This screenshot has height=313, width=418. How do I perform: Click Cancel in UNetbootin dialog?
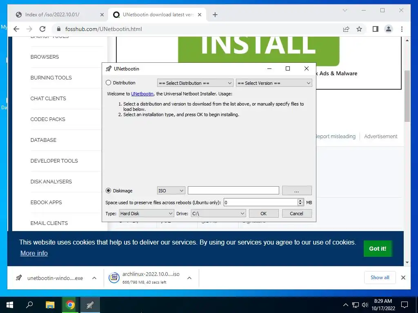tap(297, 214)
